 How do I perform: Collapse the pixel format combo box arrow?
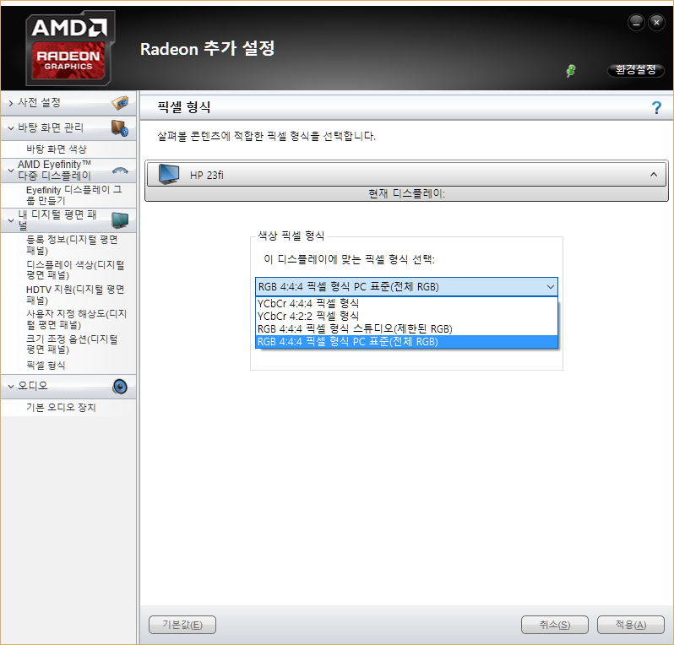pyautogui.click(x=550, y=287)
